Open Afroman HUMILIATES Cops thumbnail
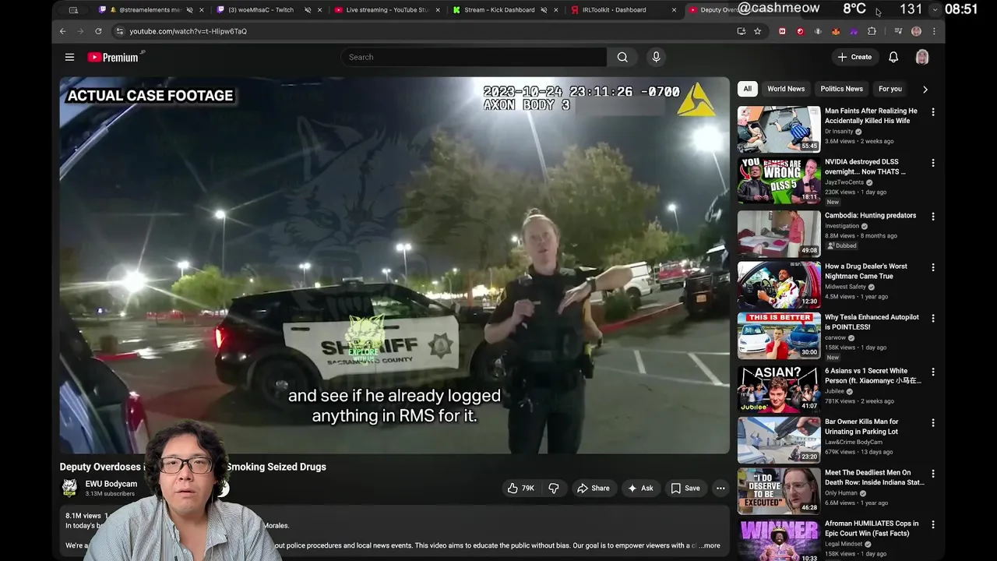Viewport: 997px width, 561px height. point(779,540)
